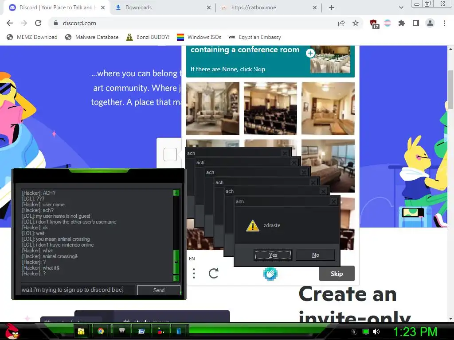
Task: Click the discord.com address bar
Action: point(191,23)
